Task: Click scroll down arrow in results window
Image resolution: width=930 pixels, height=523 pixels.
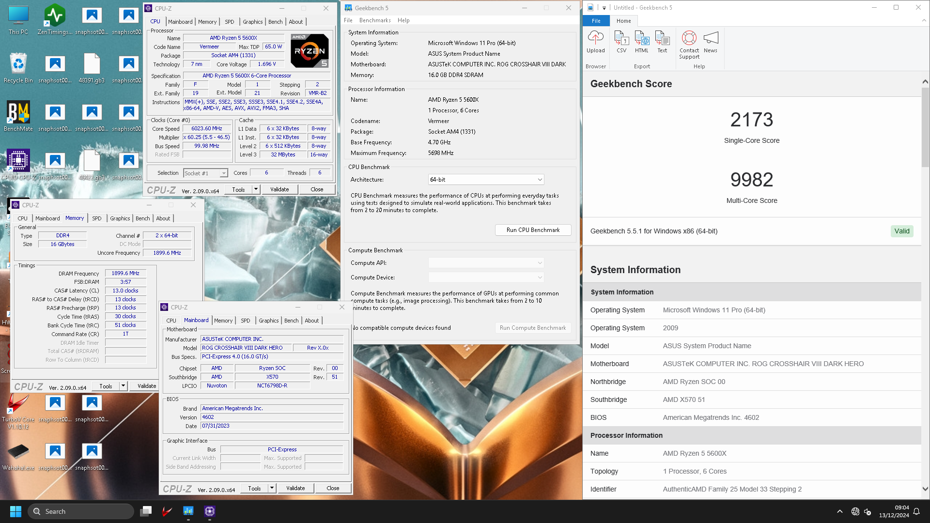Action: pos(925,489)
